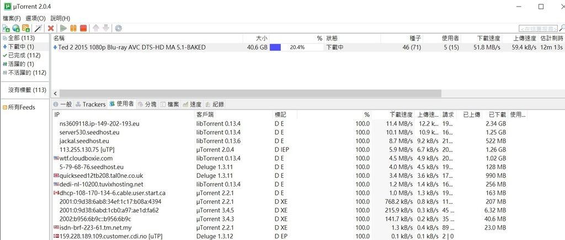565x240 pixels.
Task: Open the 檔案(F) menu
Action: click(x=12, y=18)
